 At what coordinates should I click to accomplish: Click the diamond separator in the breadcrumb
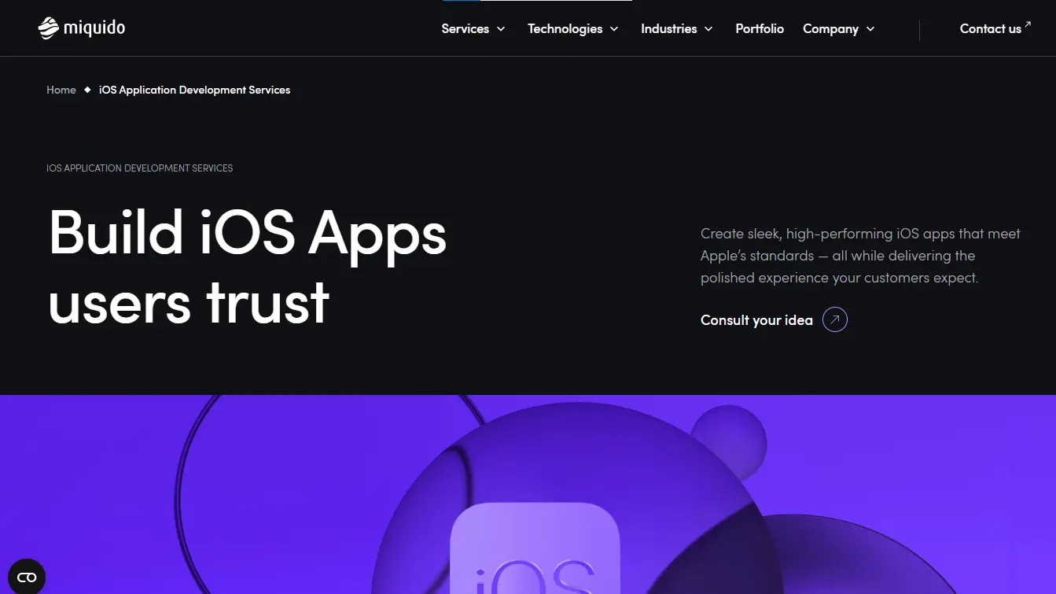pos(87,90)
